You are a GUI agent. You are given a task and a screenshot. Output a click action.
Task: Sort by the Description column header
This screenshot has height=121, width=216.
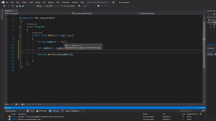coord(22,114)
